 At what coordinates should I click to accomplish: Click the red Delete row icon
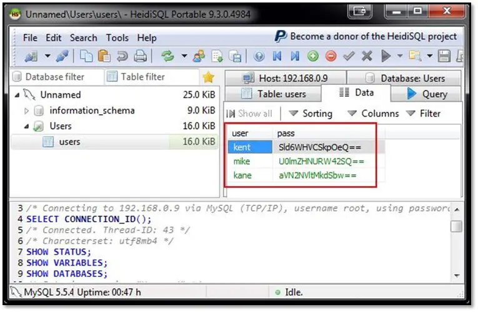pos(331,56)
